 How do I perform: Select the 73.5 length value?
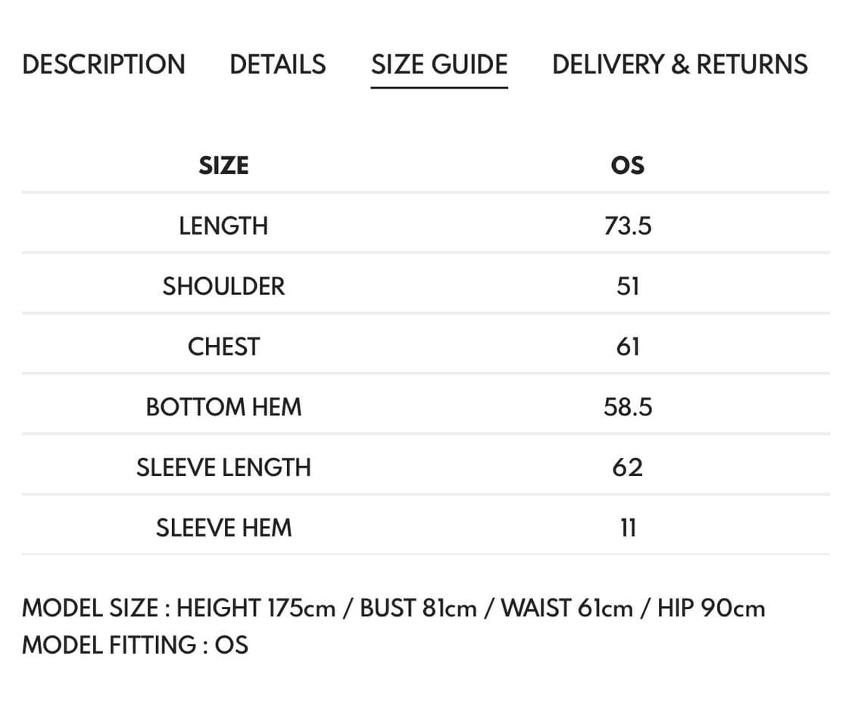(627, 225)
